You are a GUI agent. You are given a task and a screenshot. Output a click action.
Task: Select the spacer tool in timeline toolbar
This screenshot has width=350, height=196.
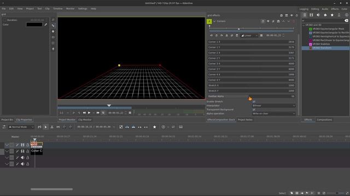(58, 127)
